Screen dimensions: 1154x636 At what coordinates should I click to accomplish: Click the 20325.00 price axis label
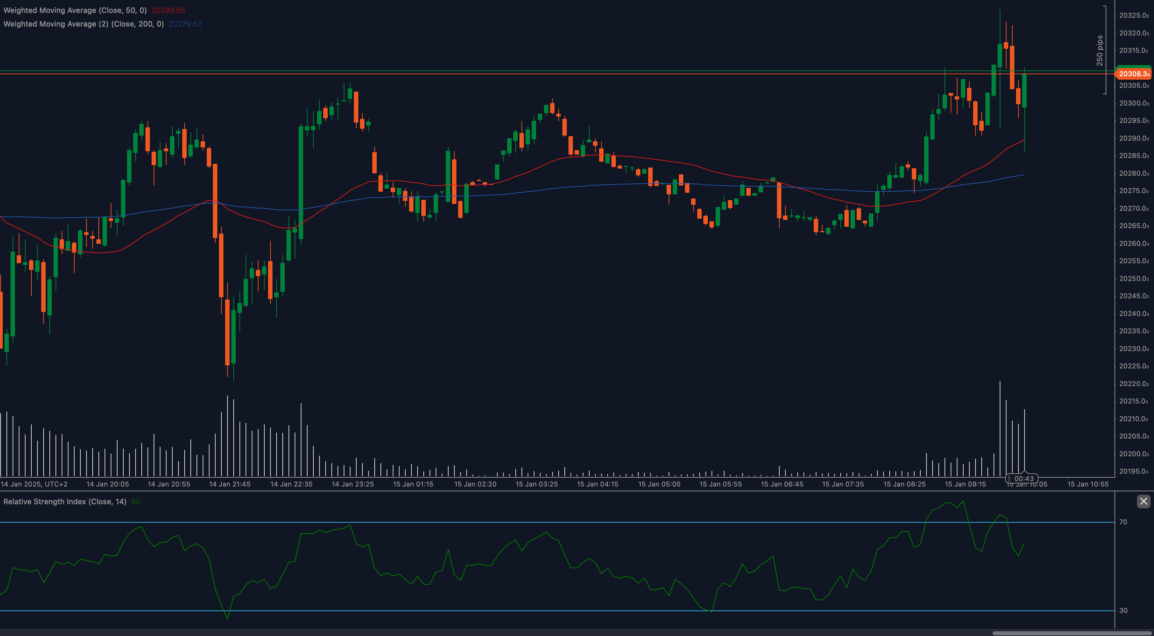coord(1134,15)
